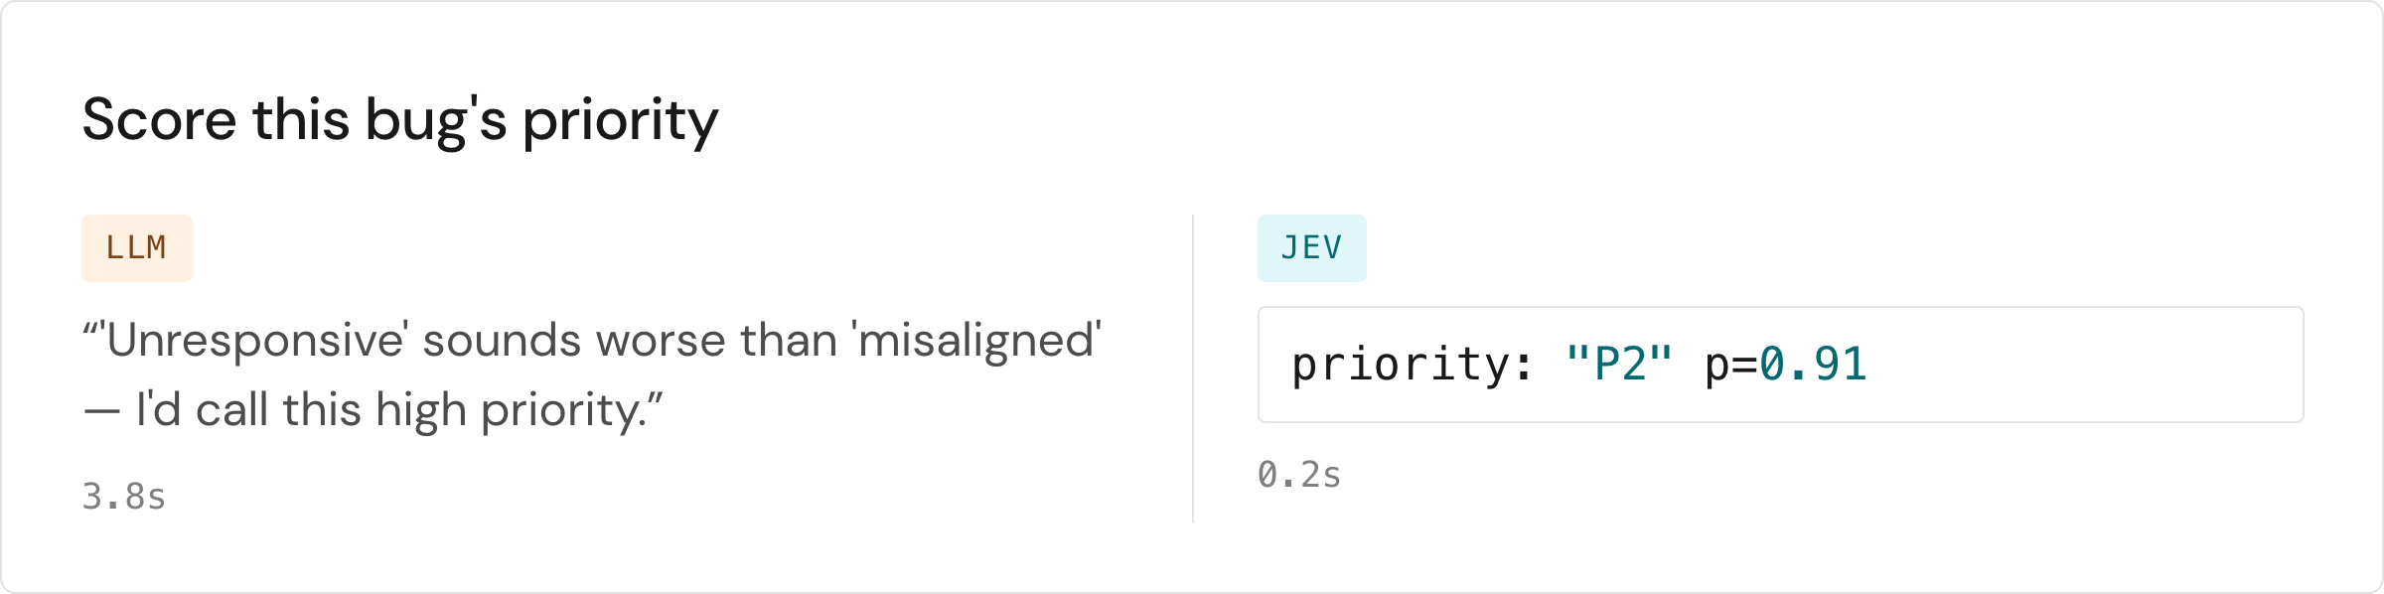Click the 3.8s latency label
This screenshot has height=594, width=2384.
pyautogui.click(x=124, y=496)
